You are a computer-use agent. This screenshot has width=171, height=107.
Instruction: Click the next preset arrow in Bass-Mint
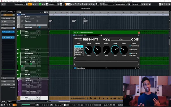[x=135, y=39]
